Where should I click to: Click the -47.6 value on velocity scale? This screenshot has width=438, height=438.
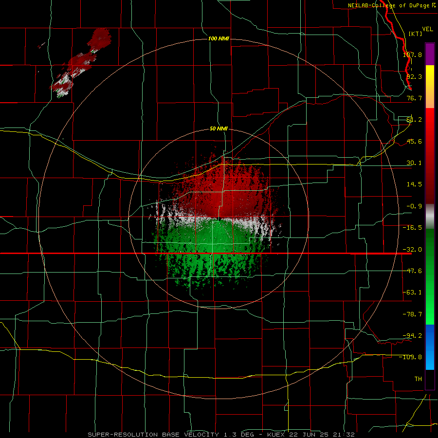[x=412, y=271]
